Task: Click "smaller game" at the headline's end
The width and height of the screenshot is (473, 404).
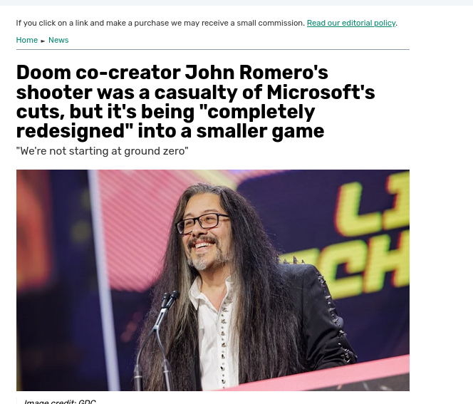Action: click(x=260, y=131)
